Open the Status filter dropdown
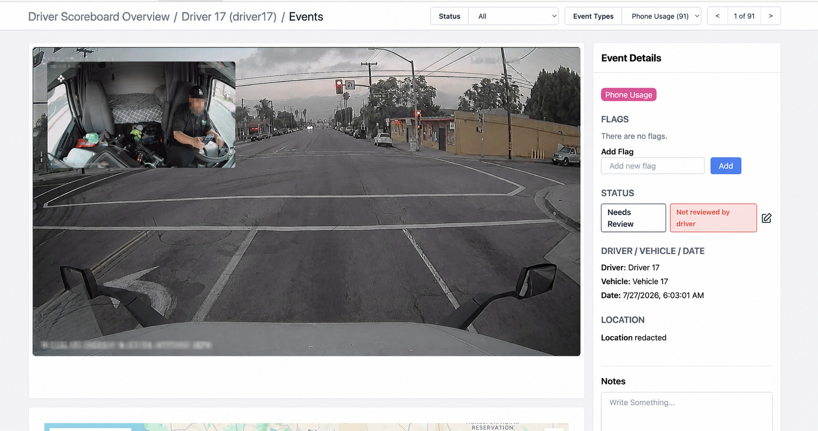This screenshot has height=431, width=818. pos(513,16)
